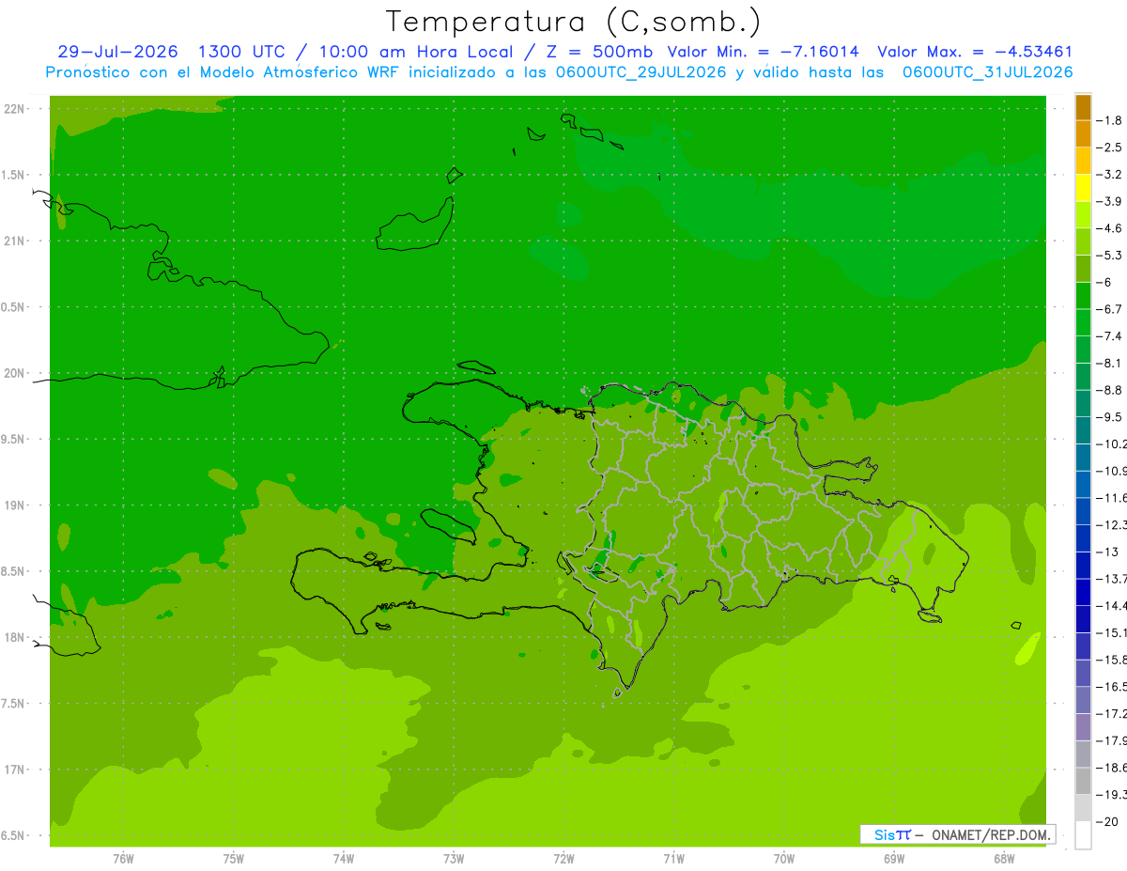Click the "Valor Max. = -4.53461" text
This screenshot has width=1127, height=871.
point(975,52)
